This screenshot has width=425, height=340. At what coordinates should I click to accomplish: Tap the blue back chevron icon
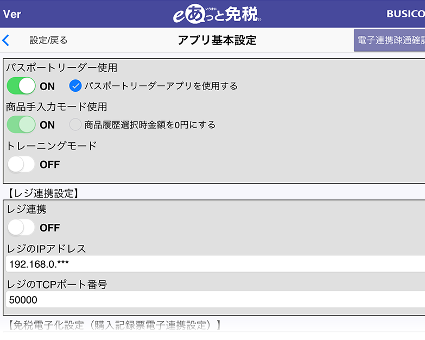(6, 40)
